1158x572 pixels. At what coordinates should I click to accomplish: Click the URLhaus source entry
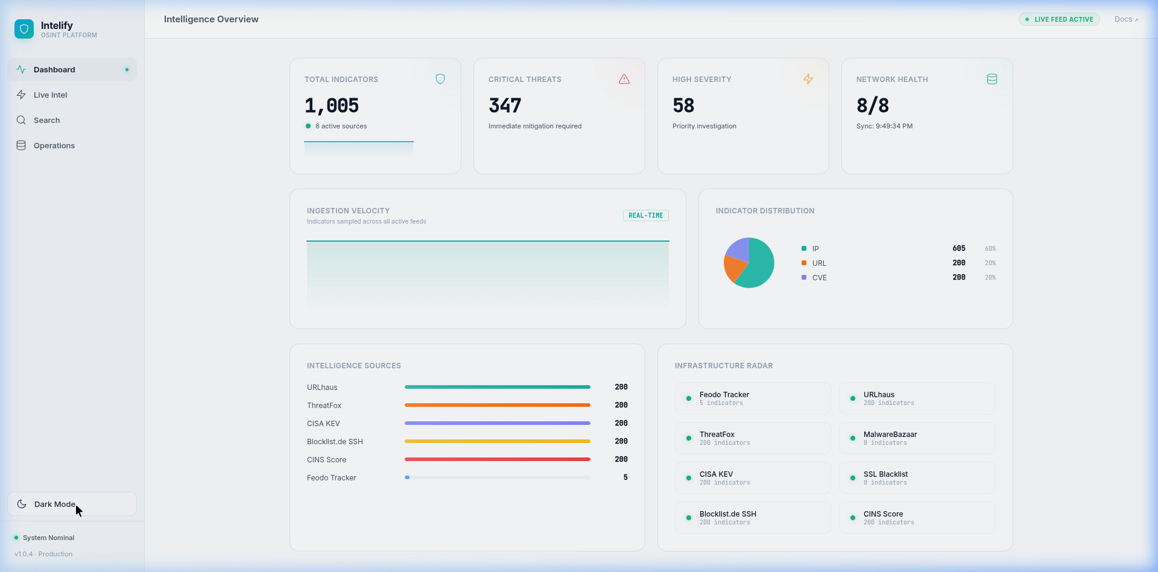pyautogui.click(x=322, y=387)
